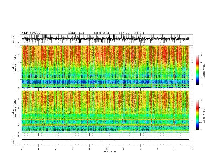This screenshot has width=216, height=167.
Task: Click time axis tick label "9"
Action: click(175, 149)
